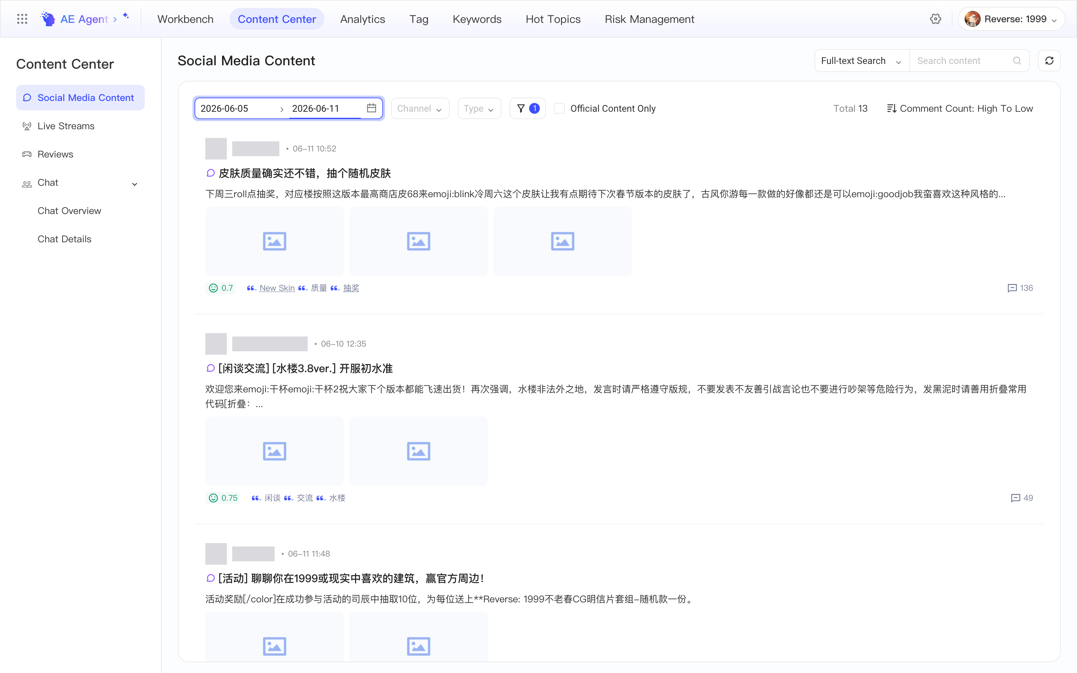Click the sparkle icon beside AE Agent
Viewport: 1077px width, 673px height.
click(x=126, y=15)
